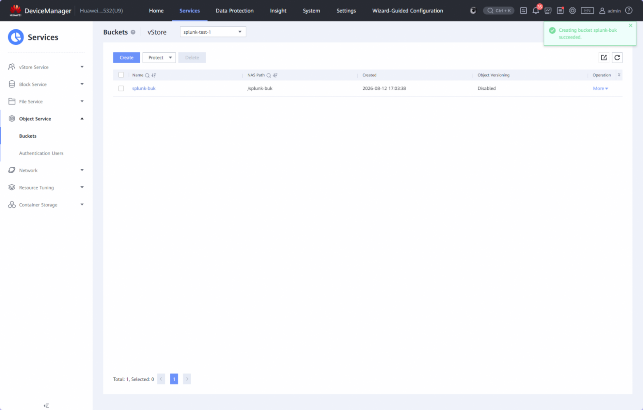Viewport: 643px width, 410px height.
Task: Open the alarm bell notifications
Action: pyautogui.click(x=536, y=11)
